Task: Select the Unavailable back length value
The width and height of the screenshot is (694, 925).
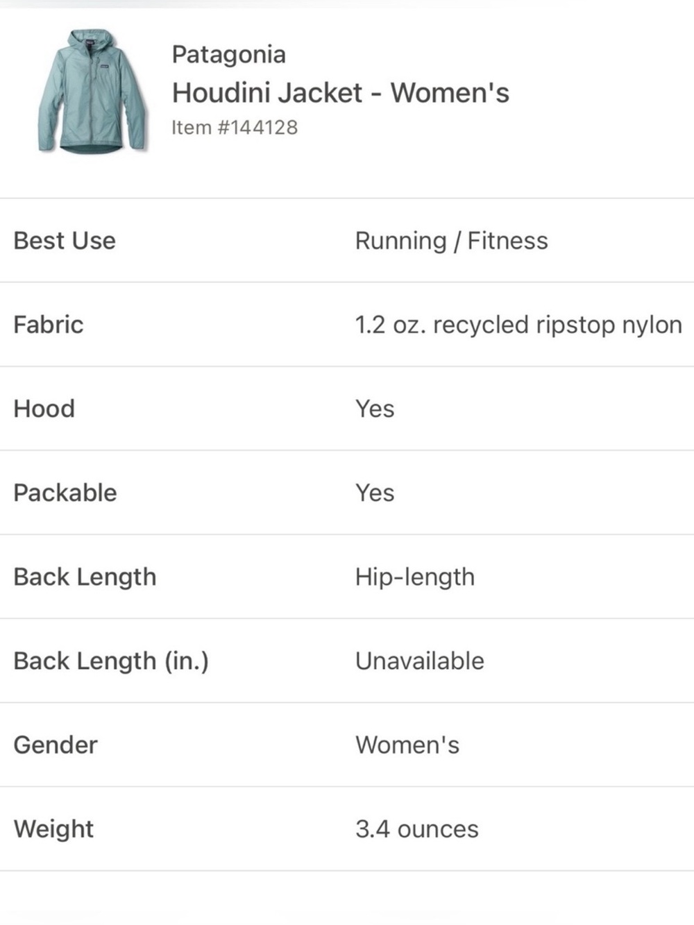Action: tap(420, 661)
